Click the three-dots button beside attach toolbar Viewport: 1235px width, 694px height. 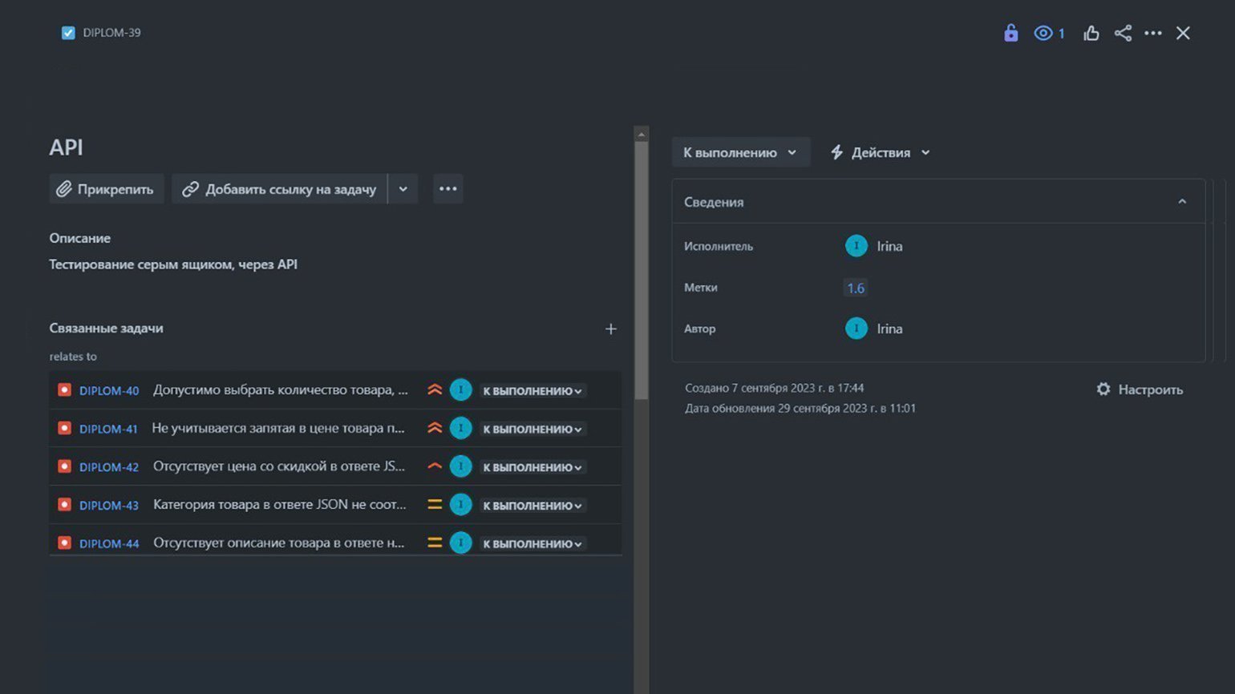point(447,189)
